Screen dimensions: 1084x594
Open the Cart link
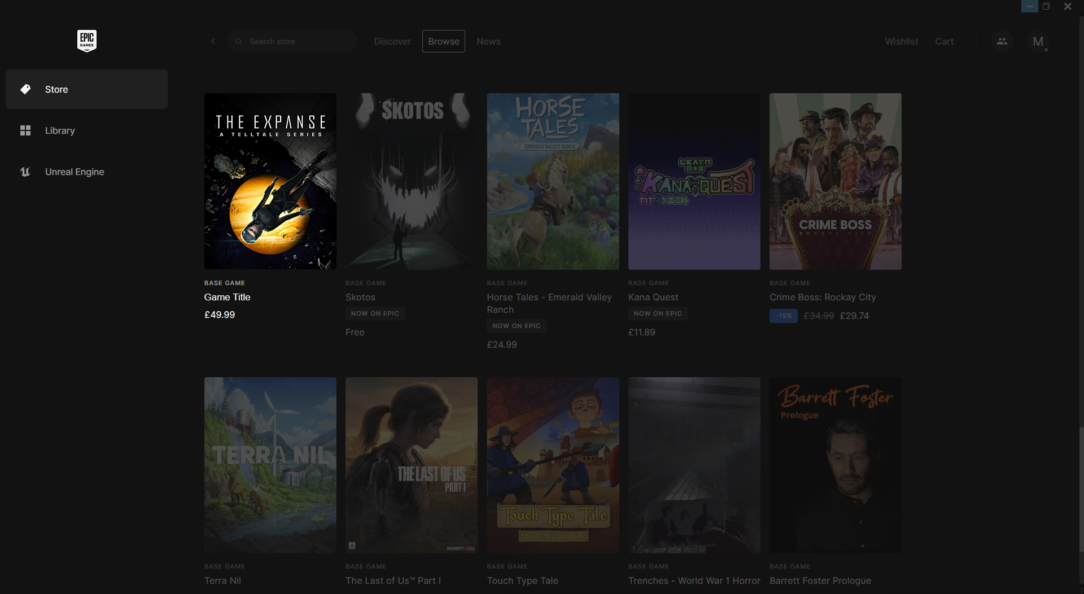click(x=944, y=41)
